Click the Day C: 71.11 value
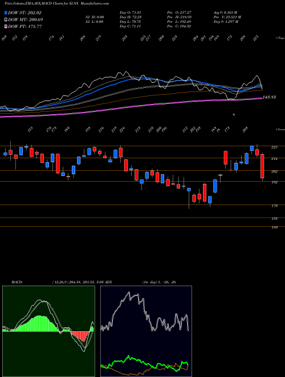Screen dimensions: 285x377 coord(130,26)
